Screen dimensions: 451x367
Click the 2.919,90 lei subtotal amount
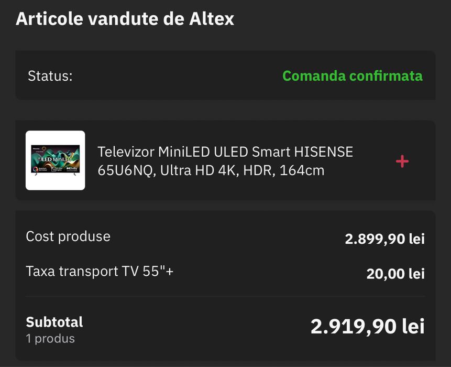367,327
